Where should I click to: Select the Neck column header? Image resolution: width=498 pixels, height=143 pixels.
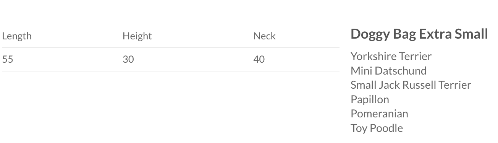pyautogui.click(x=264, y=36)
